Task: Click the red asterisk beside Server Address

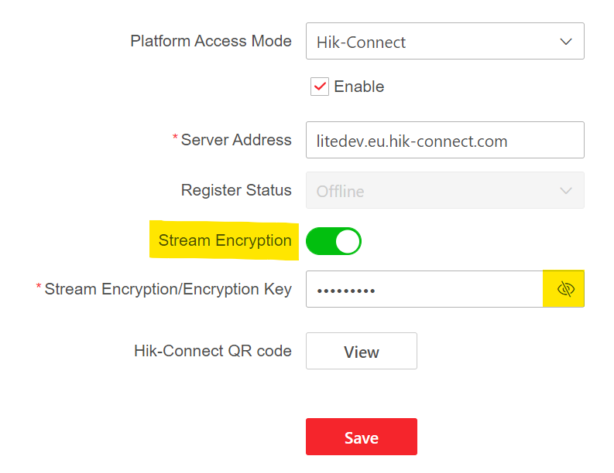Action: pyautogui.click(x=175, y=138)
